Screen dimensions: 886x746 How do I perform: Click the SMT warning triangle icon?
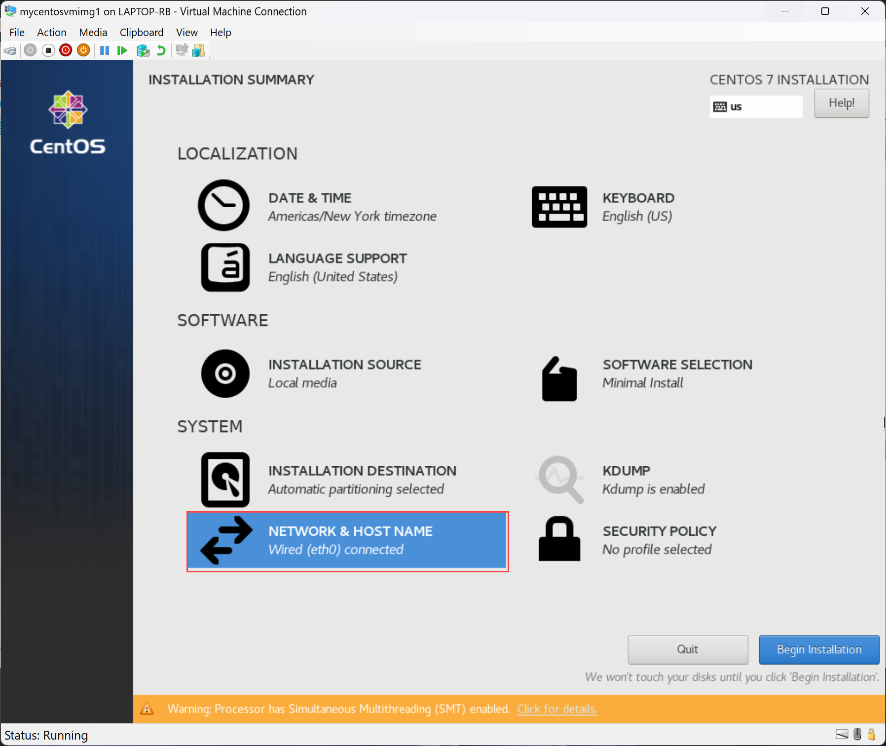click(147, 709)
